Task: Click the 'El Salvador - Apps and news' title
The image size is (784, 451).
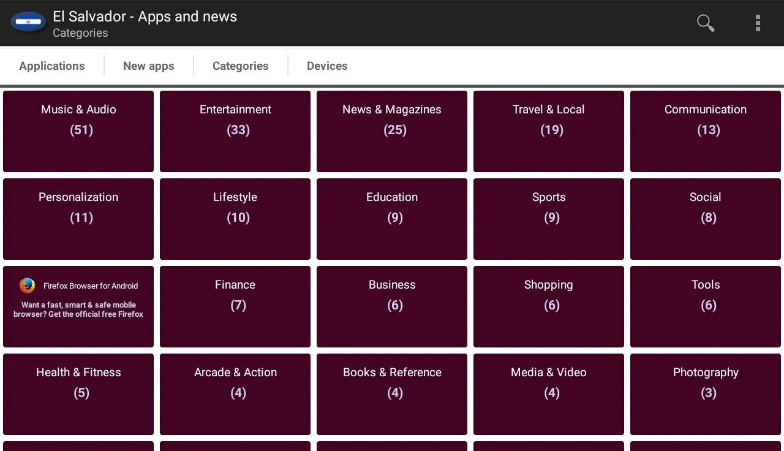Action: (x=145, y=17)
